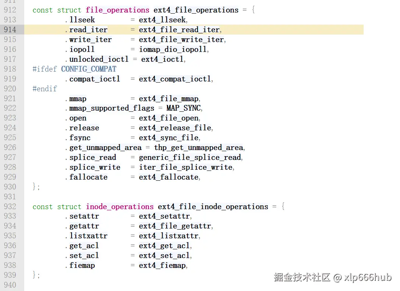Viewport: 400px width, 291px height.
Task: Select ext4_file_write_iter identifier
Action: [x=181, y=39]
